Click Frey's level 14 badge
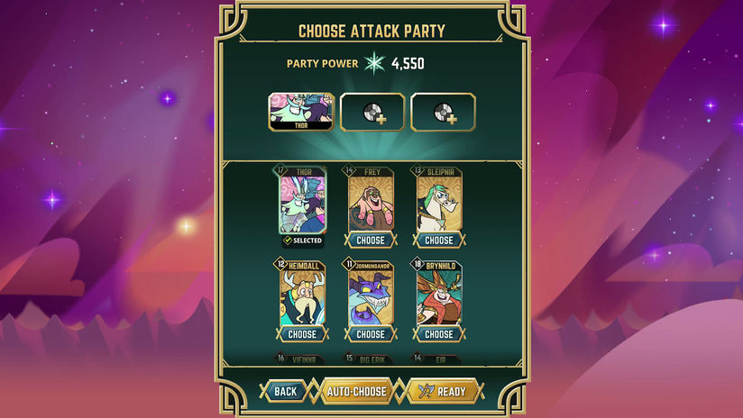 pos(349,170)
